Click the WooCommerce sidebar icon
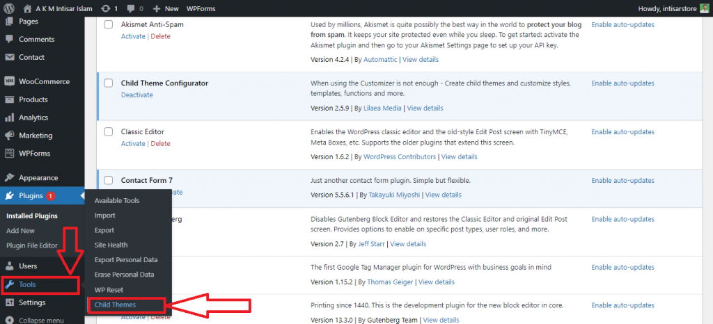This screenshot has height=324, width=713. pyautogui.click(x=10, y=81)
